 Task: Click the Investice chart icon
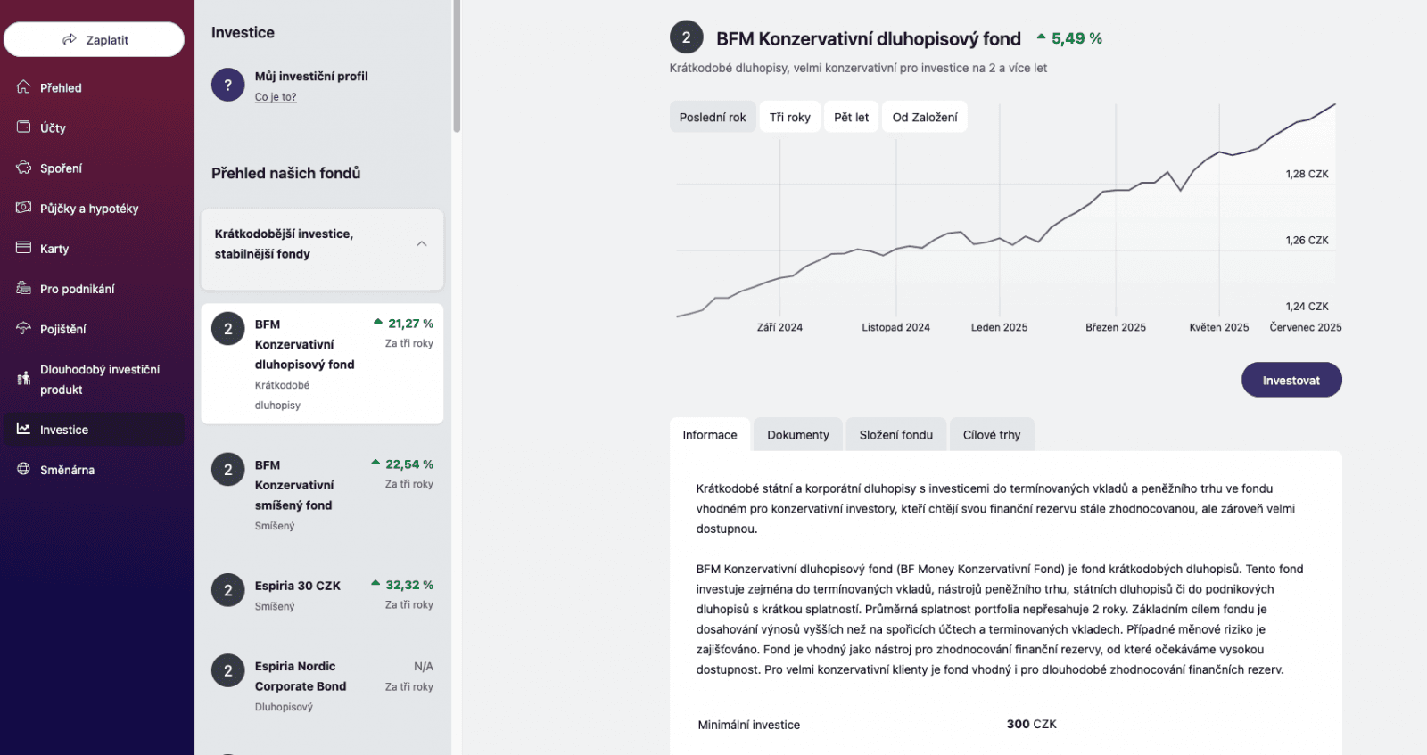pos(23,428)
